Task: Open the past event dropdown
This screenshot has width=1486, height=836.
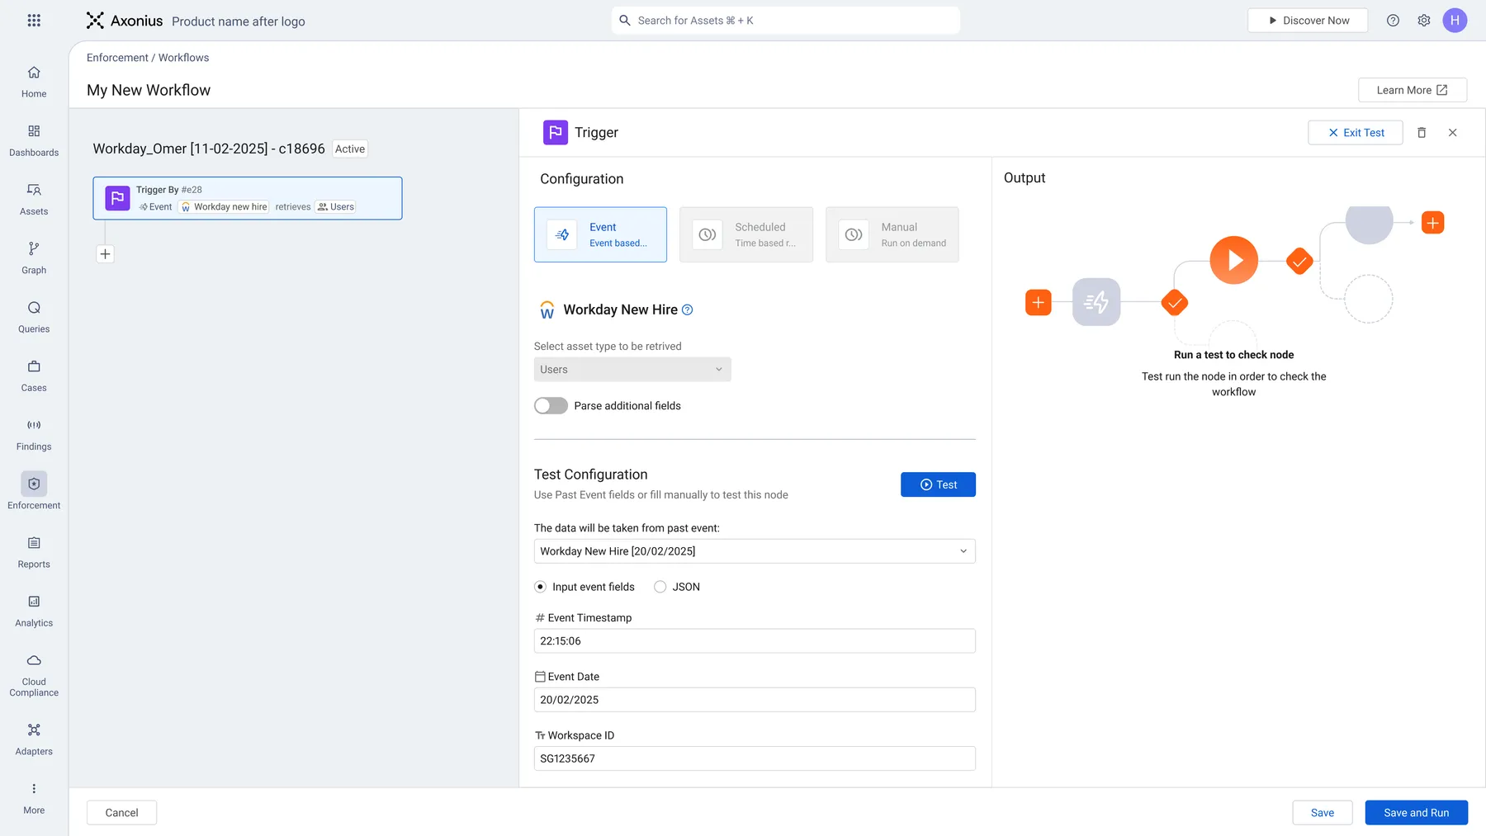Action: pos(755,551)
